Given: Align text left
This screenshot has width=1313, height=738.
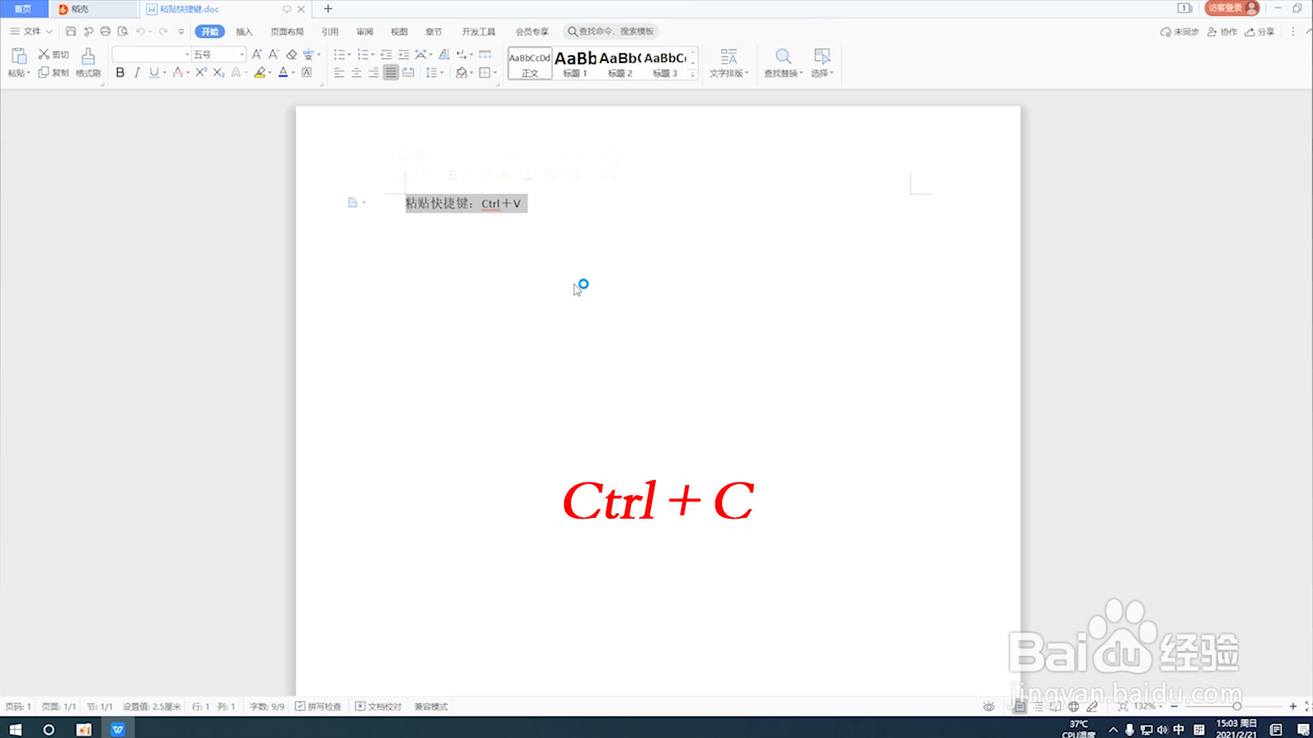Looking at the screenshot, I should (x=339, y=72).
